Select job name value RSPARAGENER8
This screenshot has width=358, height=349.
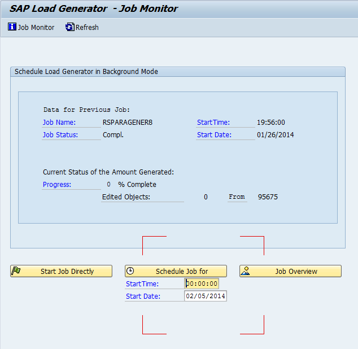click(128, 123)
